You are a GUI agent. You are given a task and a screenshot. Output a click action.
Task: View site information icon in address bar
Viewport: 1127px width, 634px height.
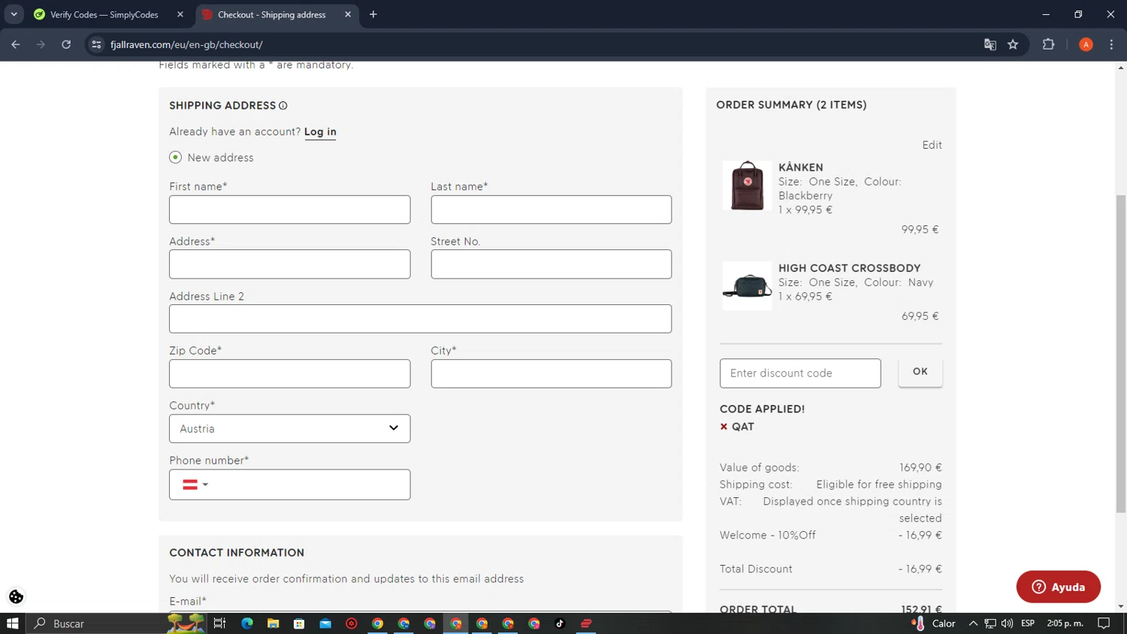[96, 44]
